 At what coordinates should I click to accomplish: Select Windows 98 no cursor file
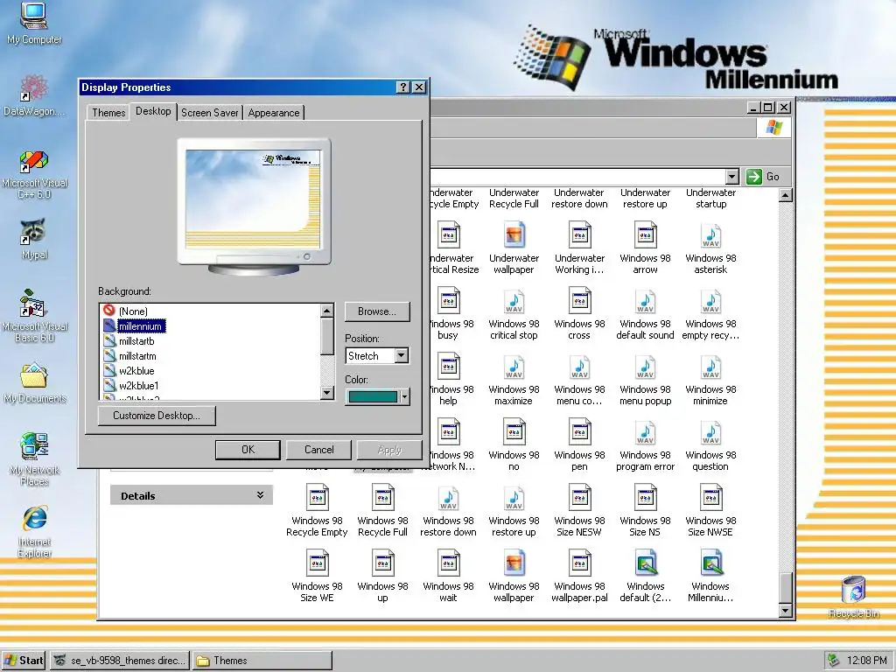(514, 445)
